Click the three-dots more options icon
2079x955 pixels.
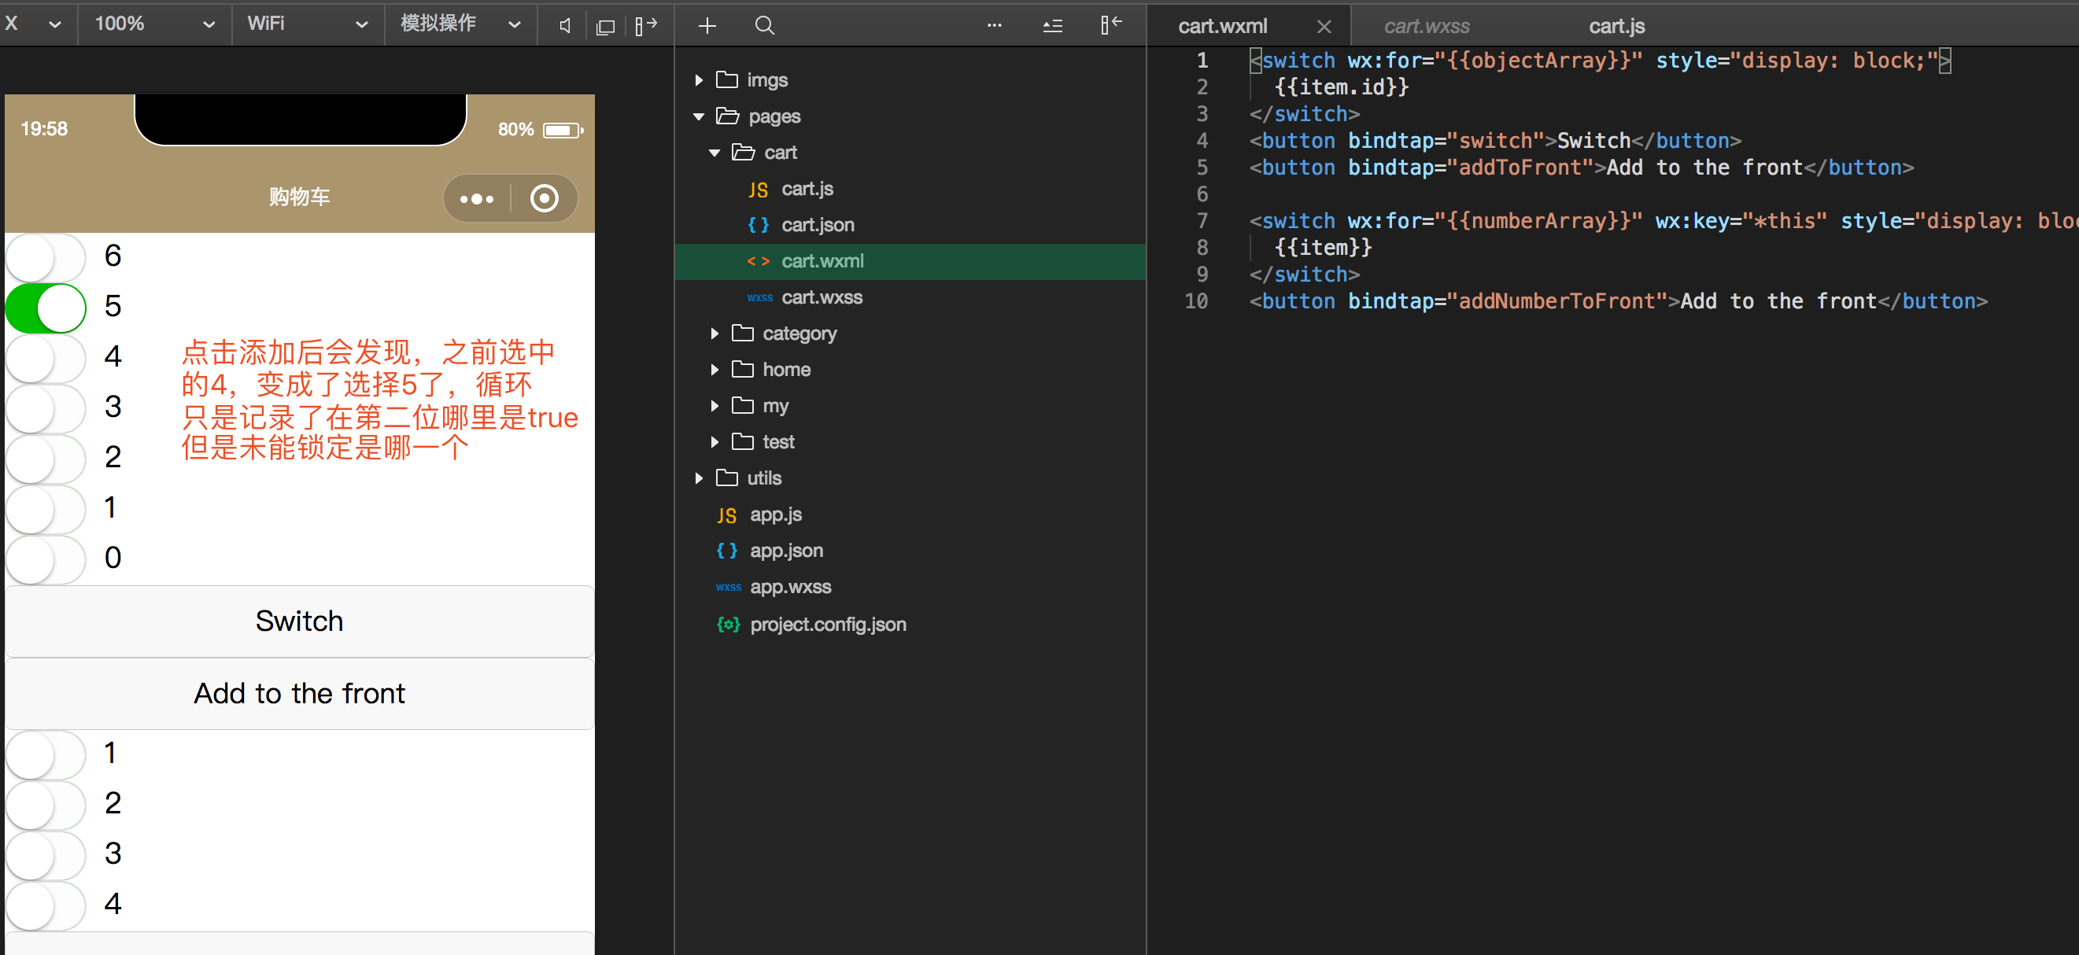point(995,26)
